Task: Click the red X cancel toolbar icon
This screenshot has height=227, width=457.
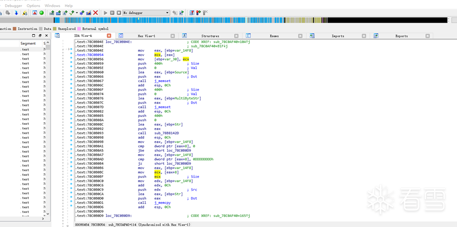Action: coord(96,13)
